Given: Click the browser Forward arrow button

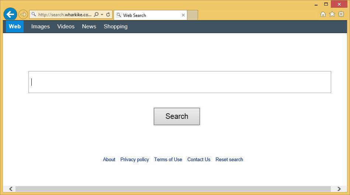Looking at the screenshot, I should tap(23, 15).
